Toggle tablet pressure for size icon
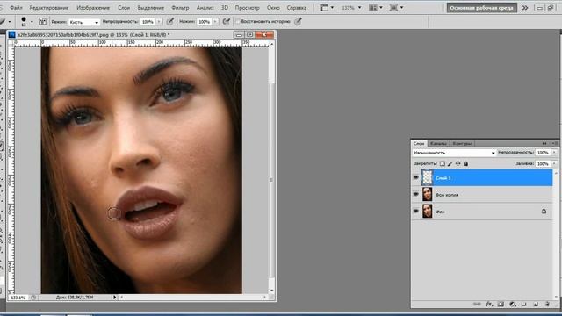562x316 pixels. (x=298, y=22)
